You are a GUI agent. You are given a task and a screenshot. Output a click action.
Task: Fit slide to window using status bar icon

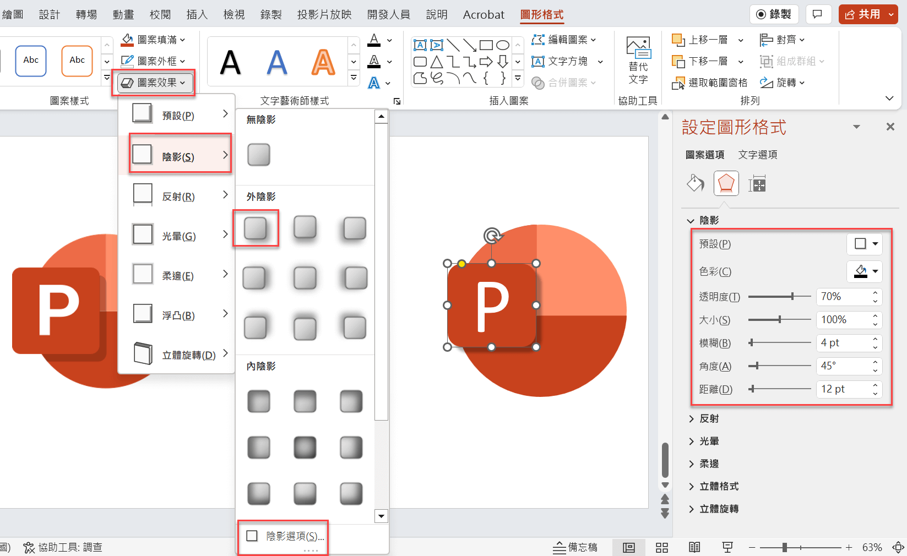click(898, 547)
